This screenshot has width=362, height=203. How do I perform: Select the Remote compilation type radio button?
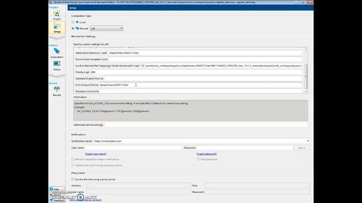73,28
